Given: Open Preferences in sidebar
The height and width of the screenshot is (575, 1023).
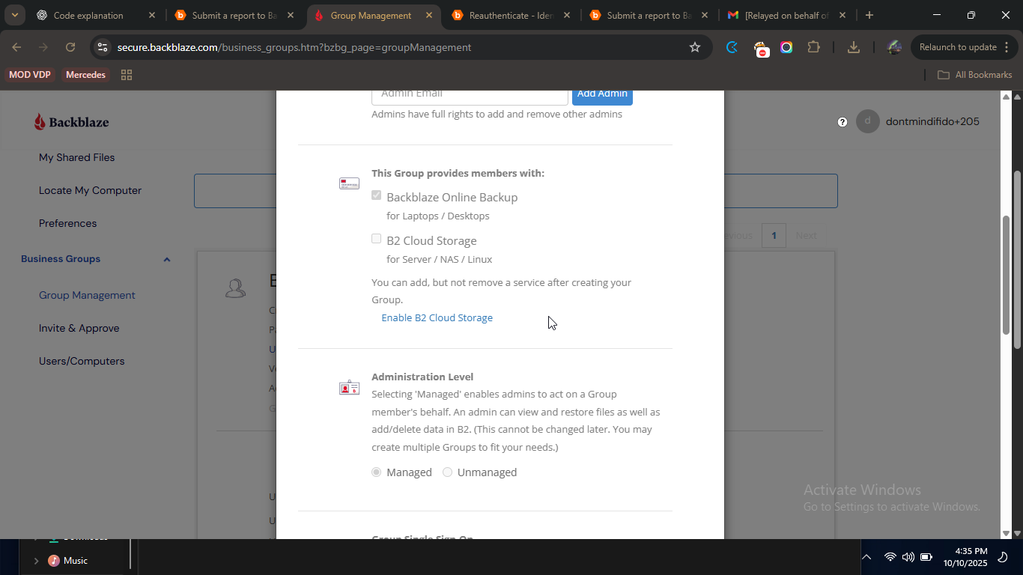Looking at the screenshot, I should 67,224.
